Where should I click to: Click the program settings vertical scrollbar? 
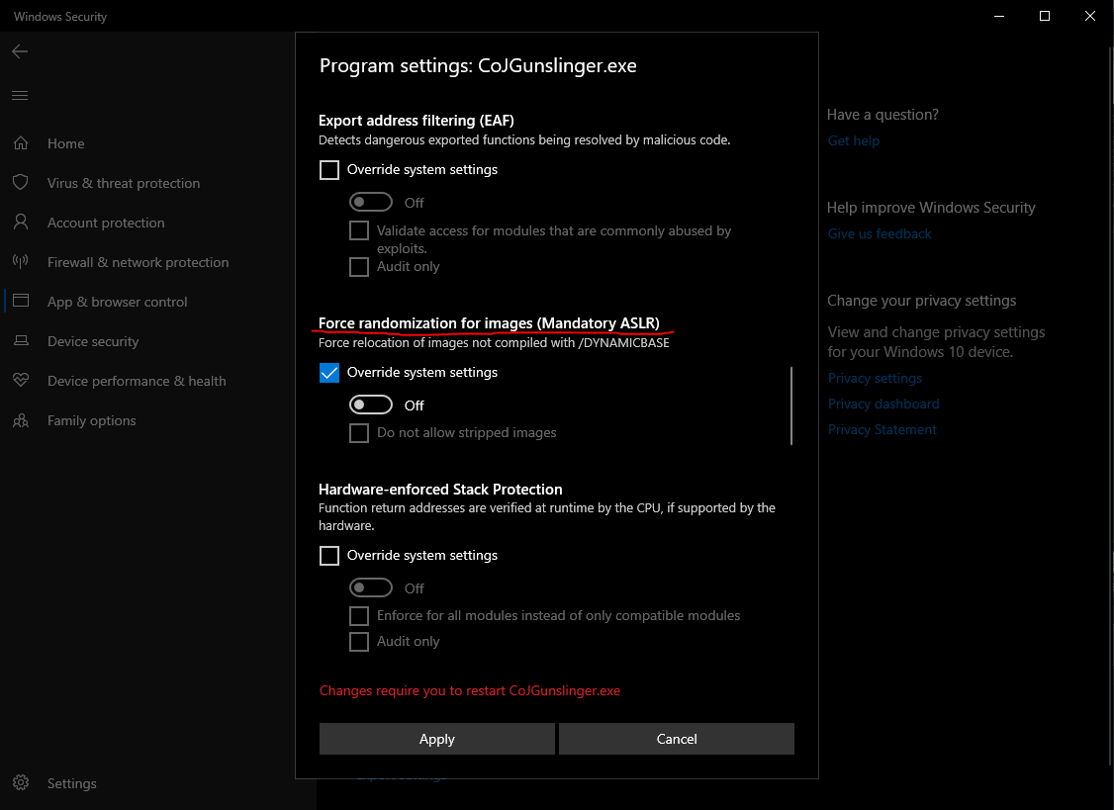(x=791, y=405)
